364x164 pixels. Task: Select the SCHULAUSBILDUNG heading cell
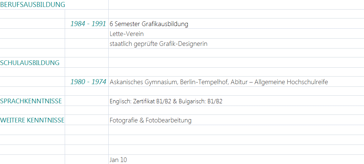coord(30,63)
